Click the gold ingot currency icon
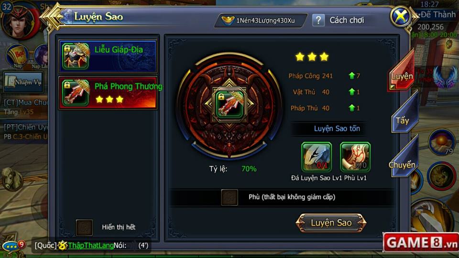This screenshot has width=459, height=258. pyautogui.click(x=228, y=20)
